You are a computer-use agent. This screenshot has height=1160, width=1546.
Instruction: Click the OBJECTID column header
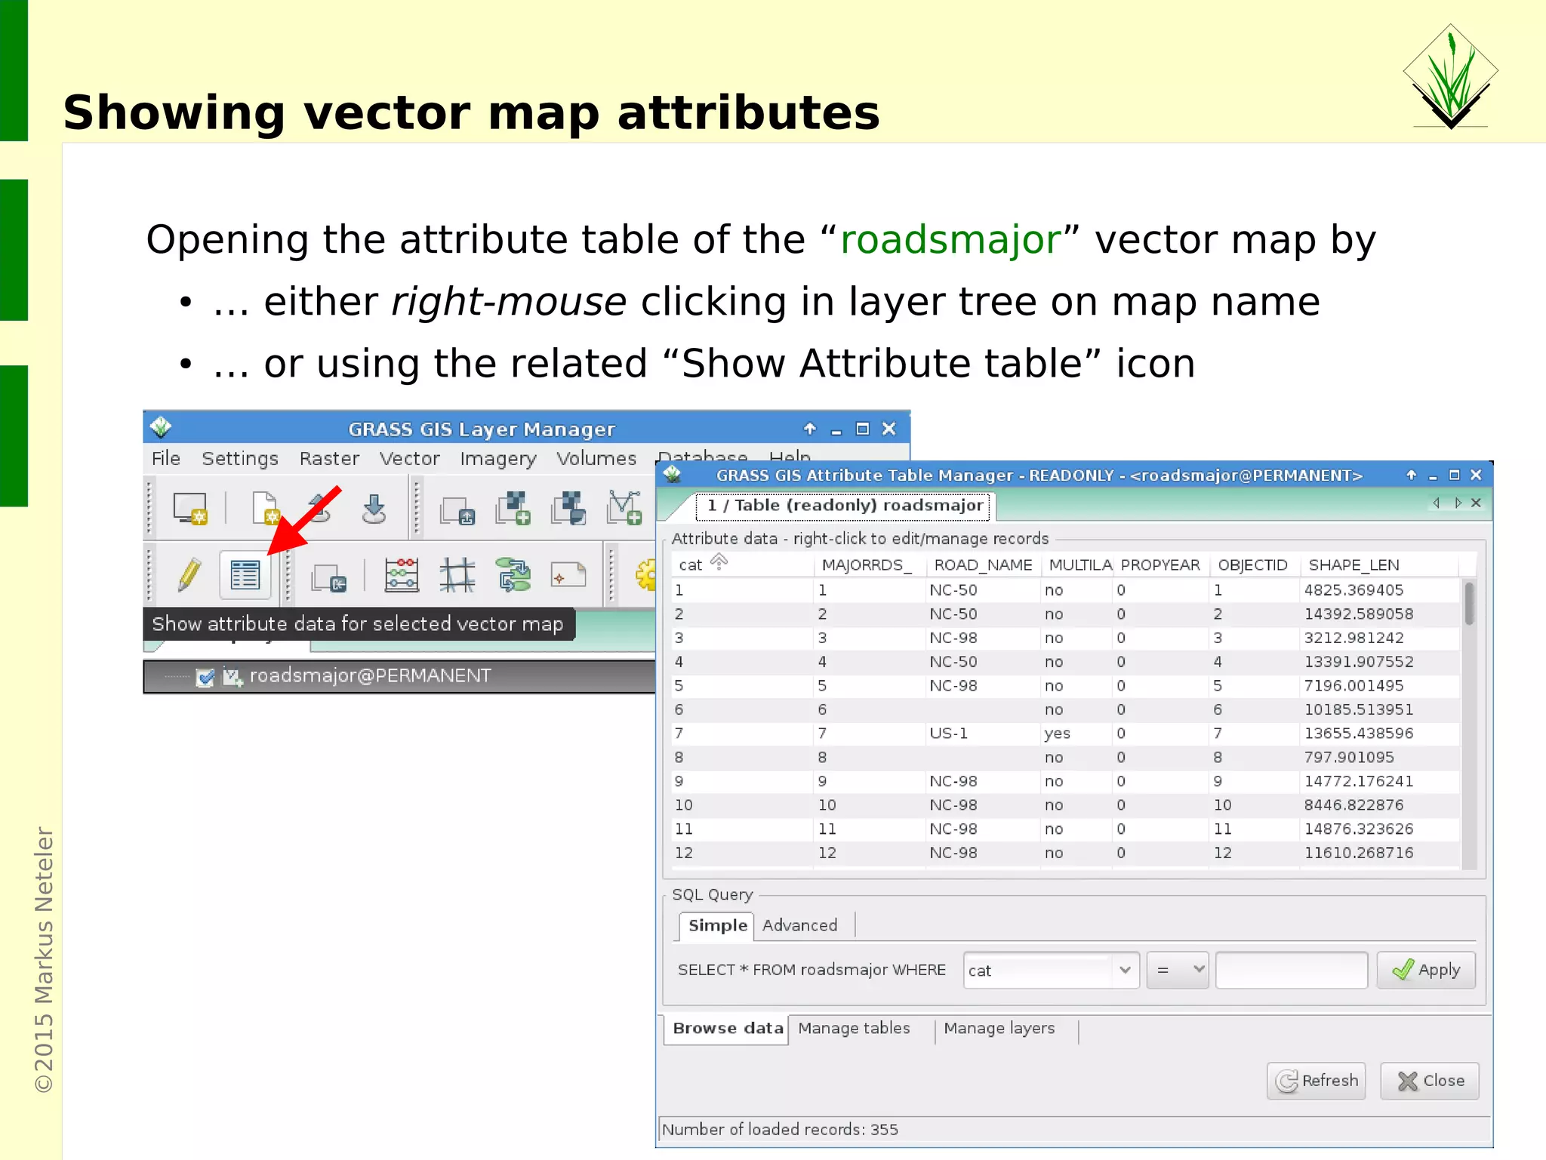(1252, 565)
